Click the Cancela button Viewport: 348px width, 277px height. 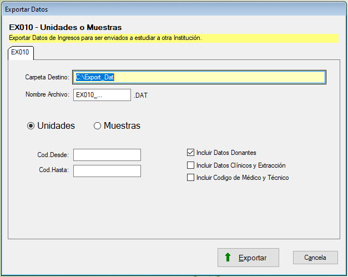315,258
